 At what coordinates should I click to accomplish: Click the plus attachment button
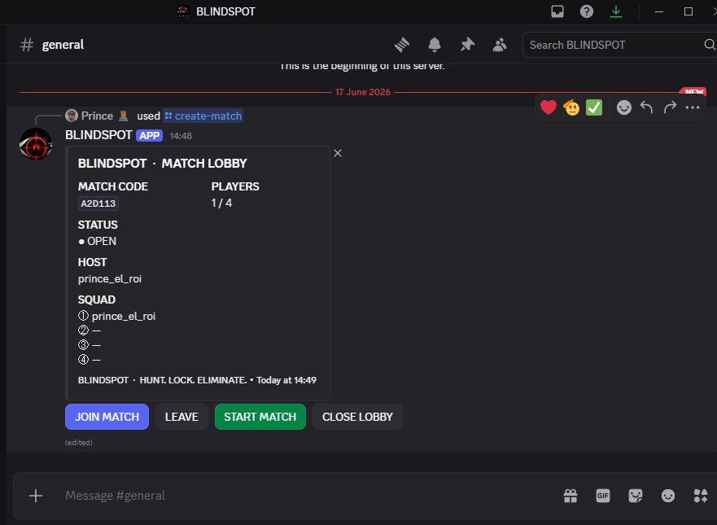click(36, 496)
